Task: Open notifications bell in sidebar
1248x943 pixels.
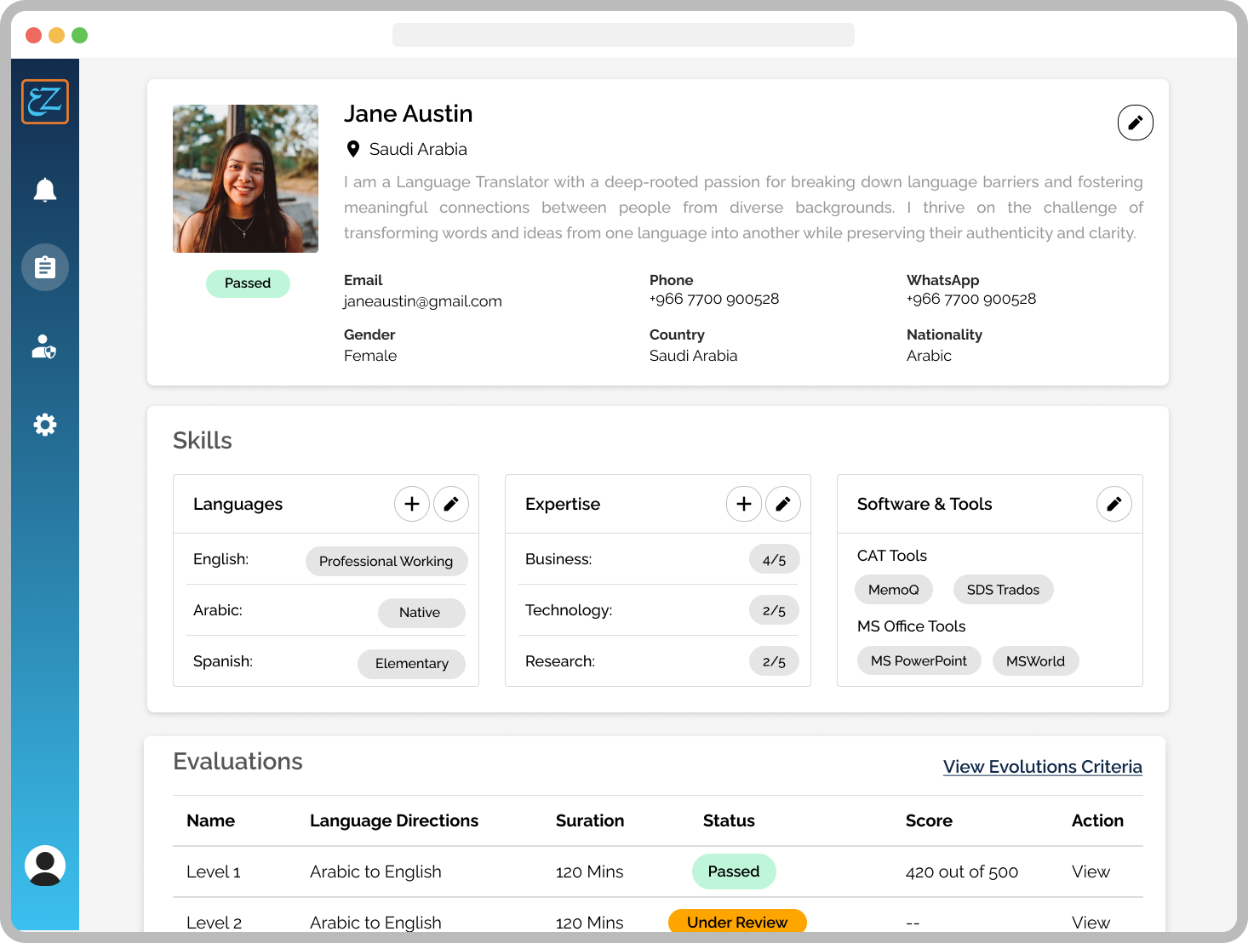Action: pyautogui.click(x=45, y=190)
